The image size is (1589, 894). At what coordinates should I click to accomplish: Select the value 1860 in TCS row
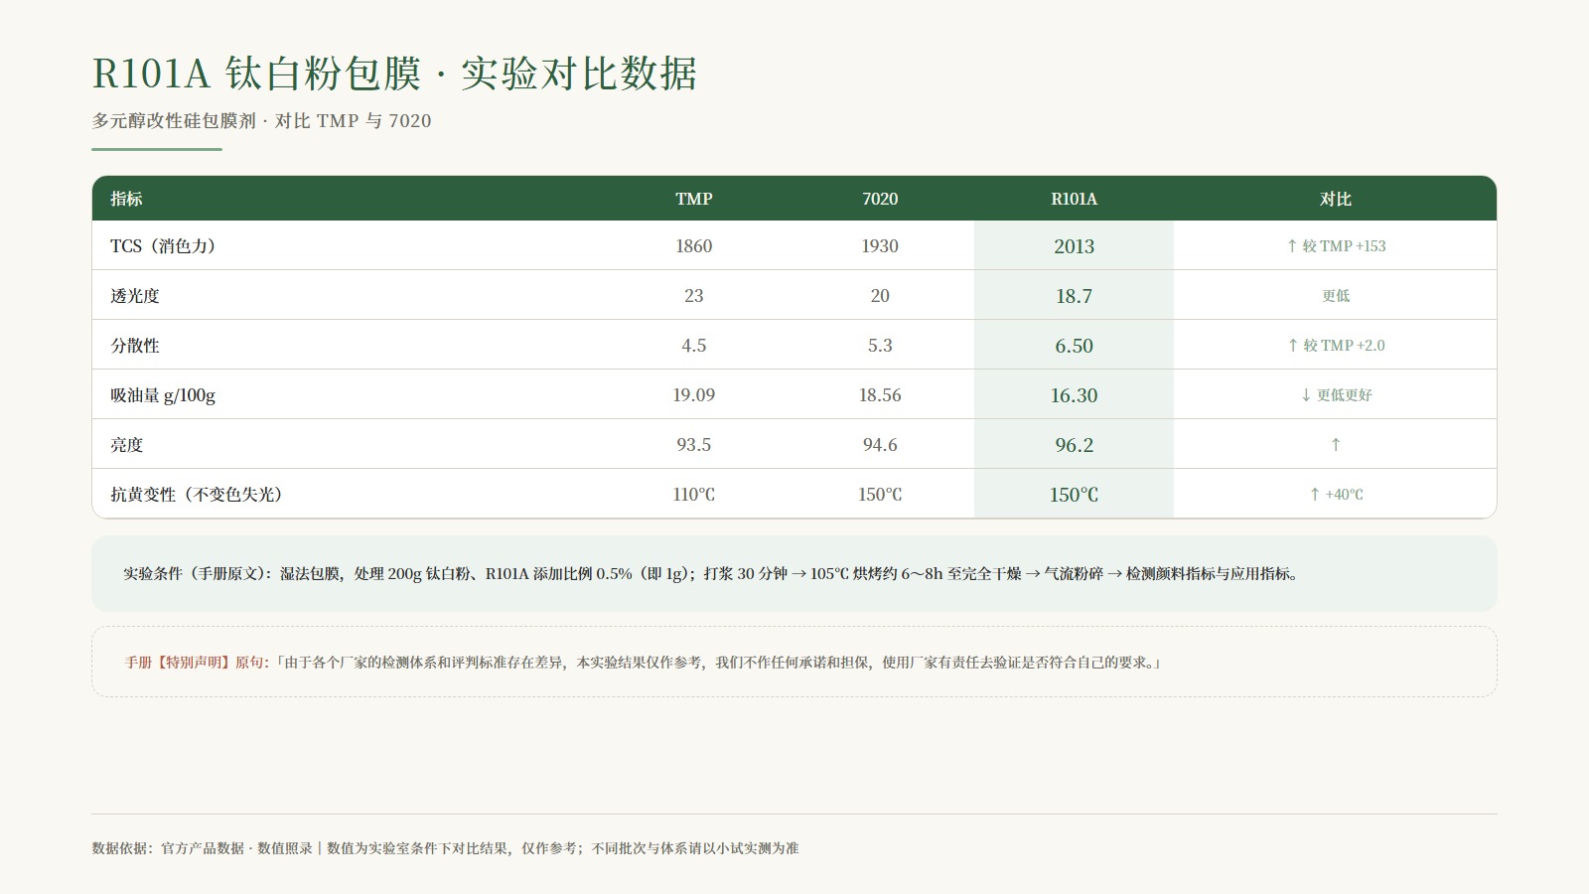coord(694,245)
